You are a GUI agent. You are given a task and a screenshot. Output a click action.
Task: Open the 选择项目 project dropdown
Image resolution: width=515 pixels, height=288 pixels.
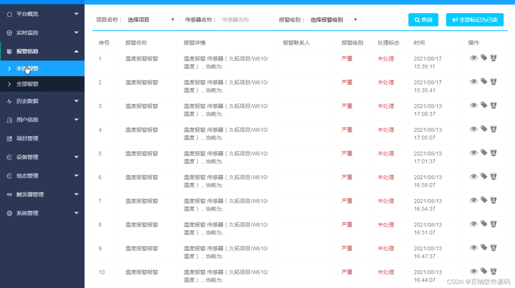(151, 20)
